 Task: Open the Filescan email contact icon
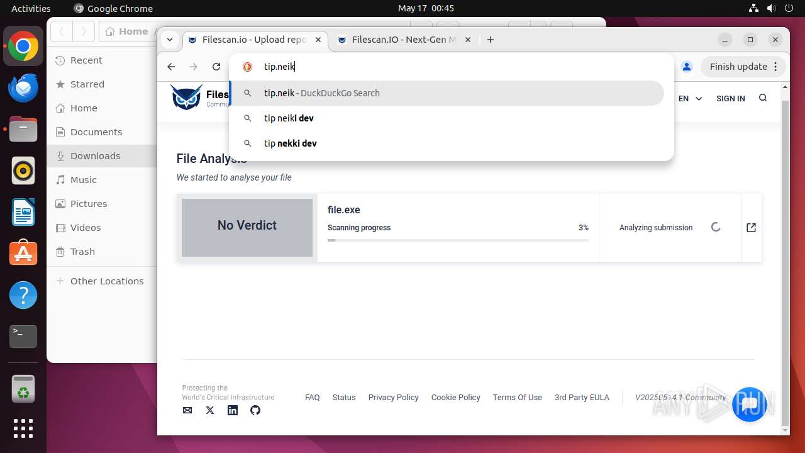(187, 410)
